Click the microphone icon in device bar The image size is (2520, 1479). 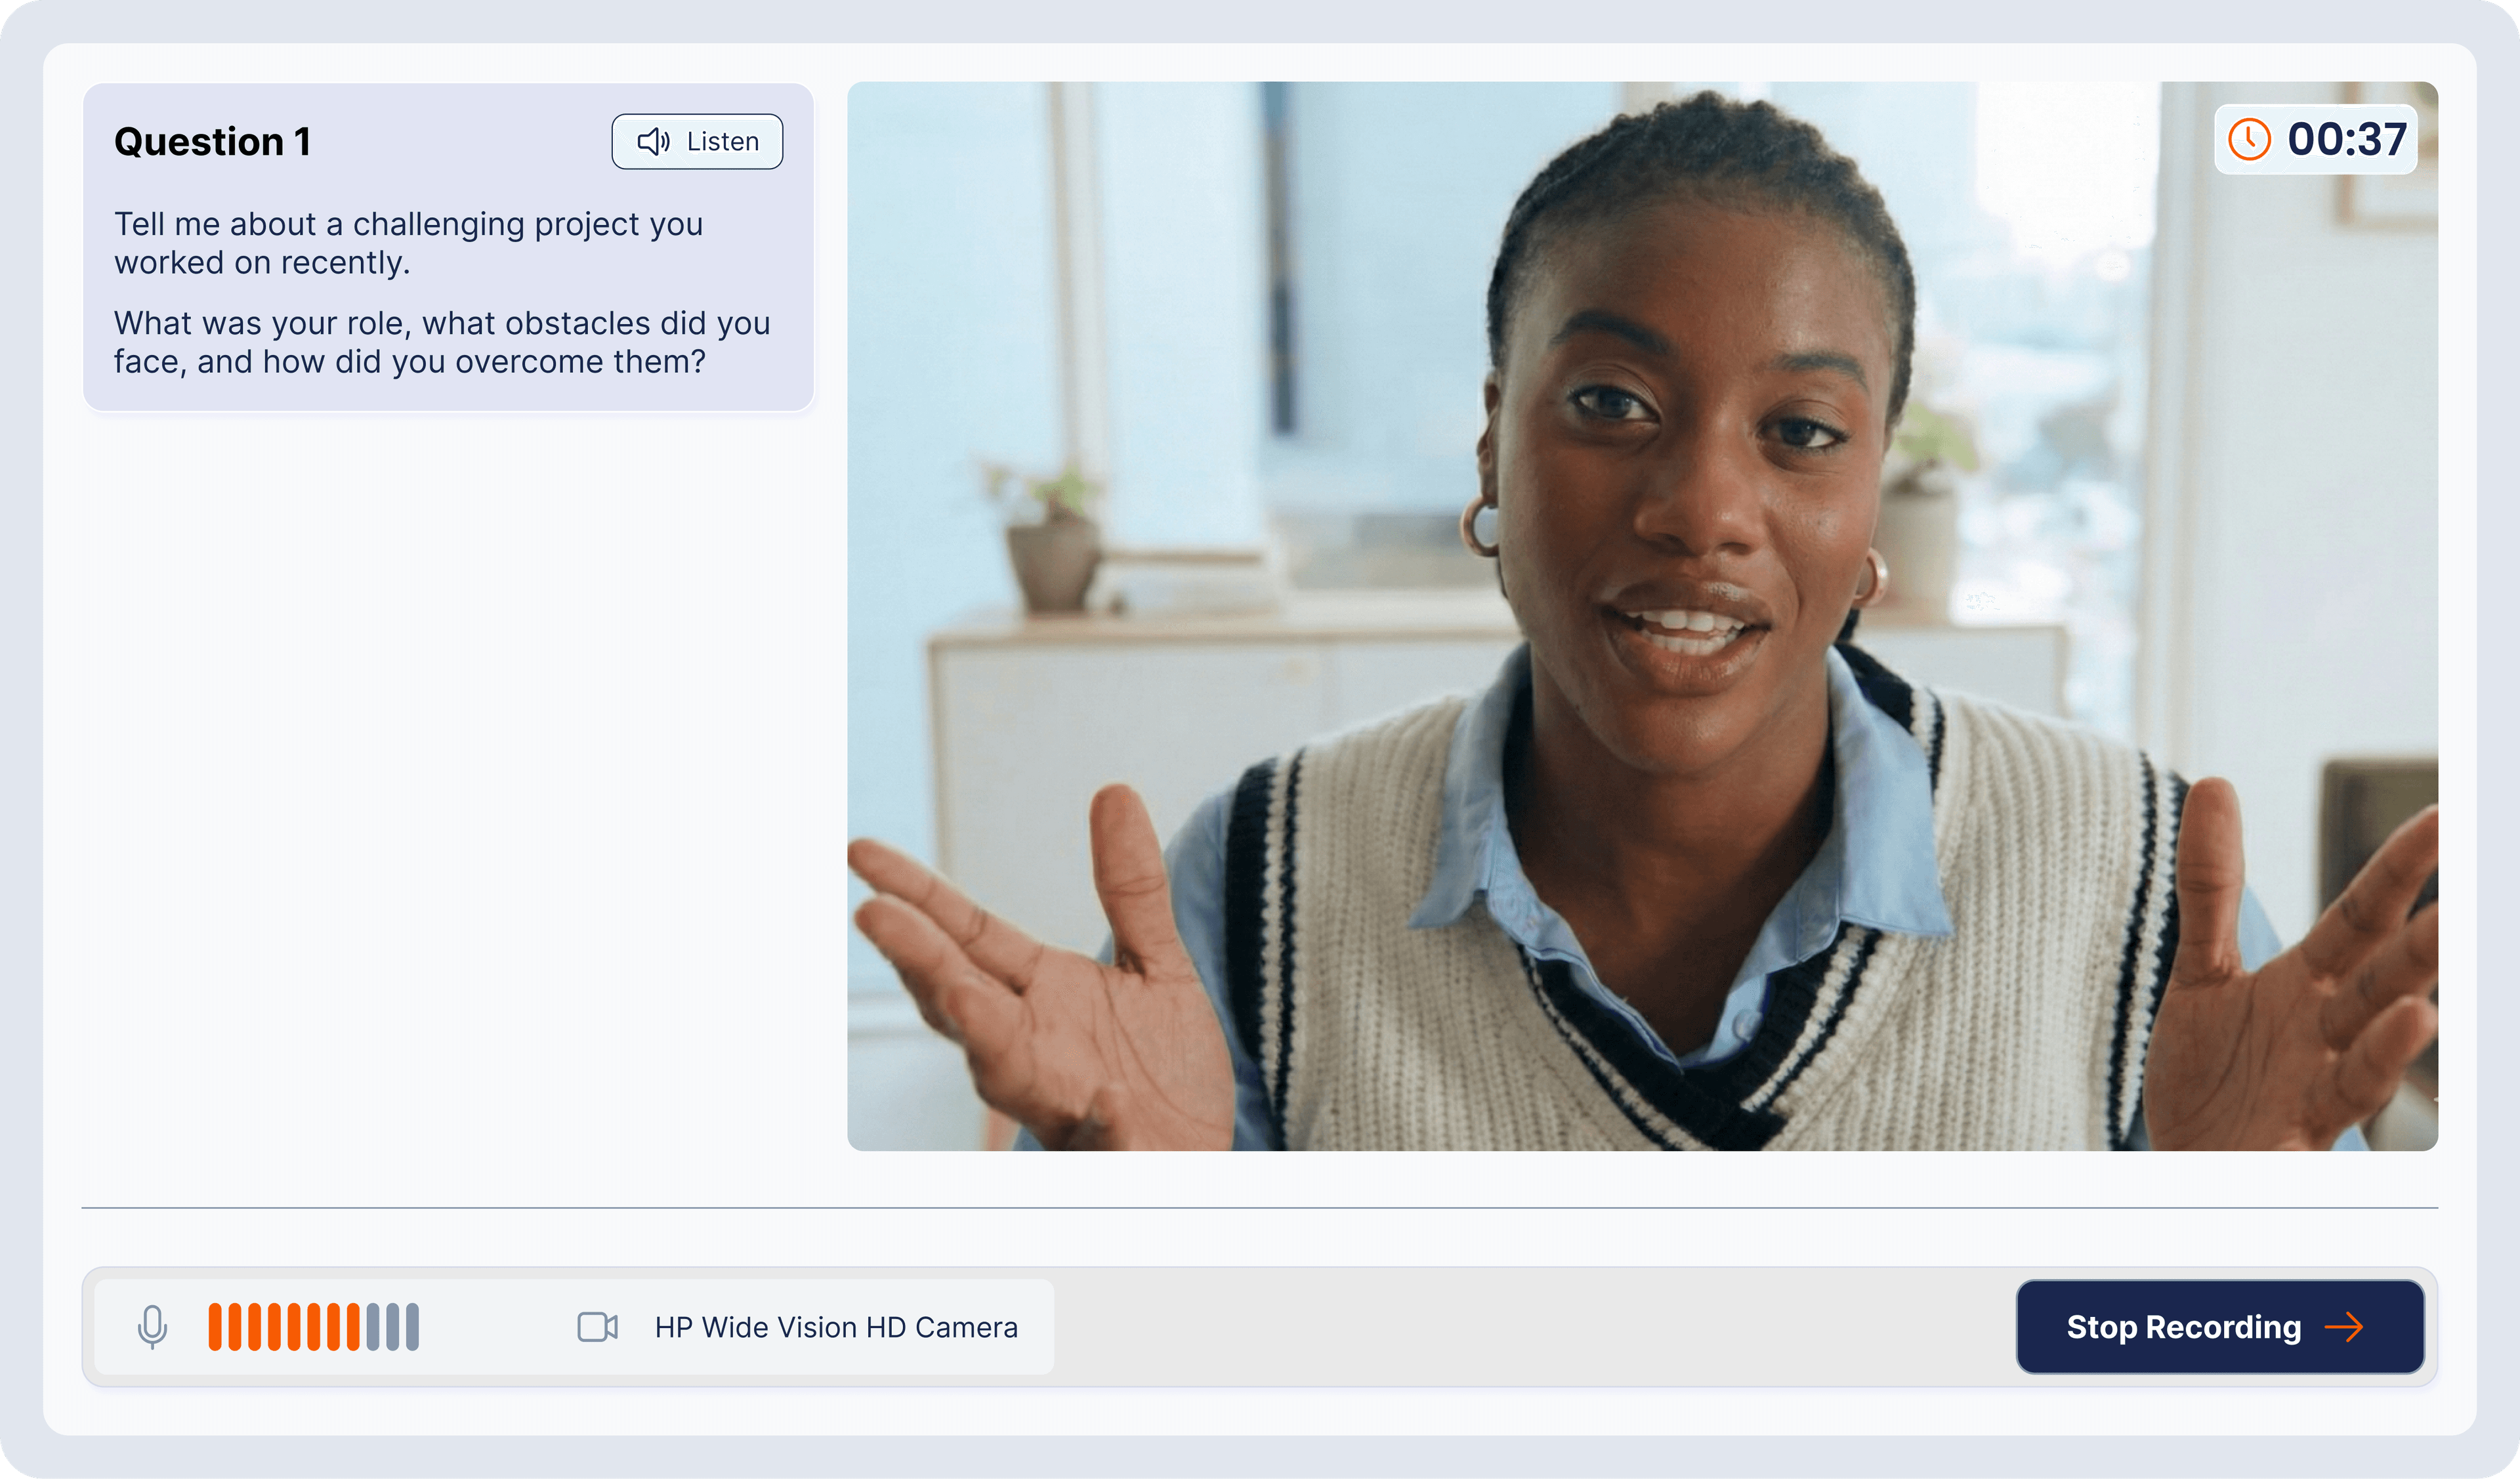point(152,1326)
